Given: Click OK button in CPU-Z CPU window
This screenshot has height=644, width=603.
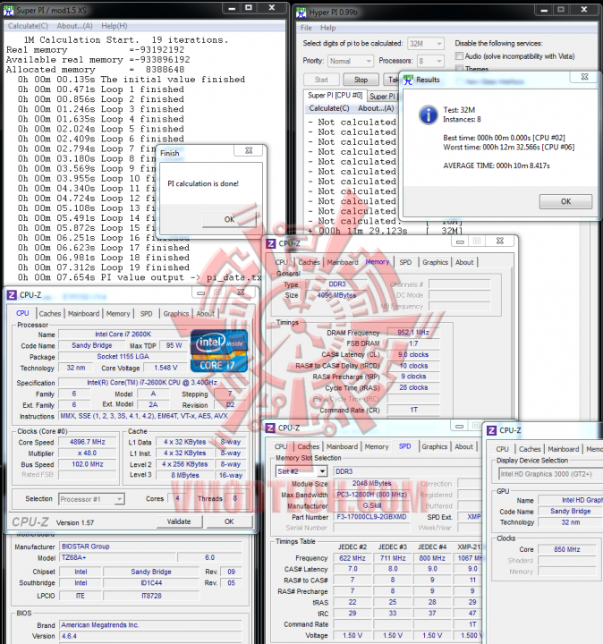Looking at the screenshot, I should 229,521.
